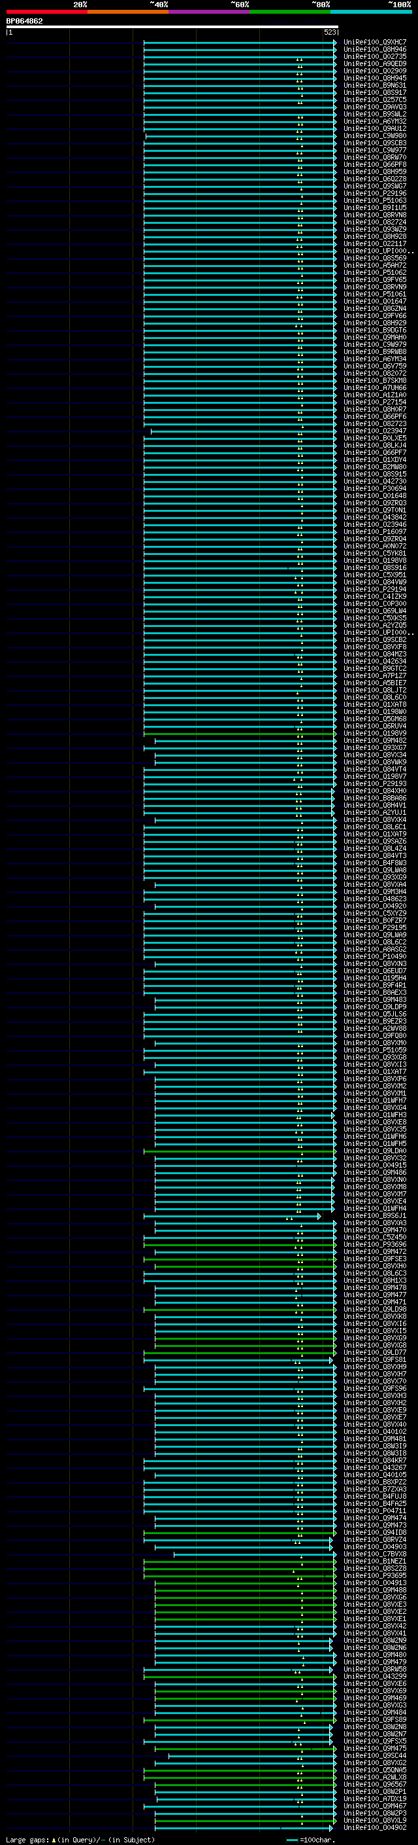The height and width of the screenshot is (1845, 418).
Task: Click the purple ~60% identity legend segment
Action: coord(210,12)
